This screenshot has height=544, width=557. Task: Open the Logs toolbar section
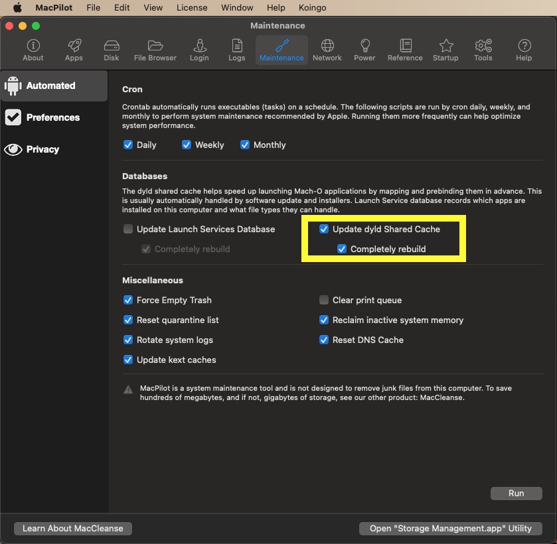[x=237, y=50]
